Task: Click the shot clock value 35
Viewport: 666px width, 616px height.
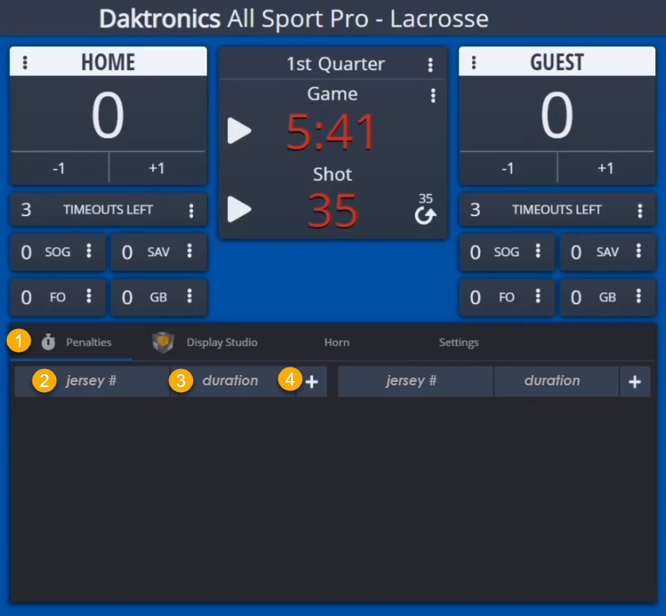Action: [333, 210]
